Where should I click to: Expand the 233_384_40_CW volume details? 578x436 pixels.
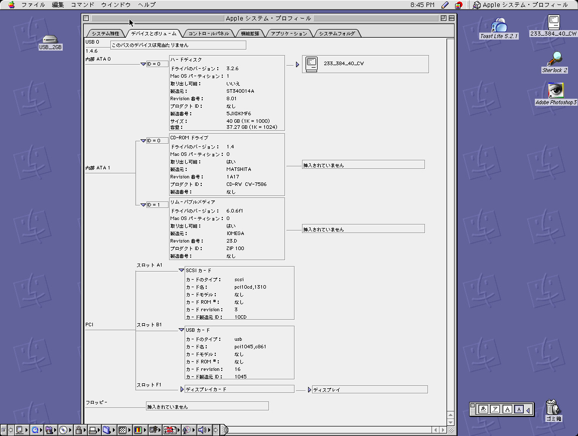pos(298,65)
